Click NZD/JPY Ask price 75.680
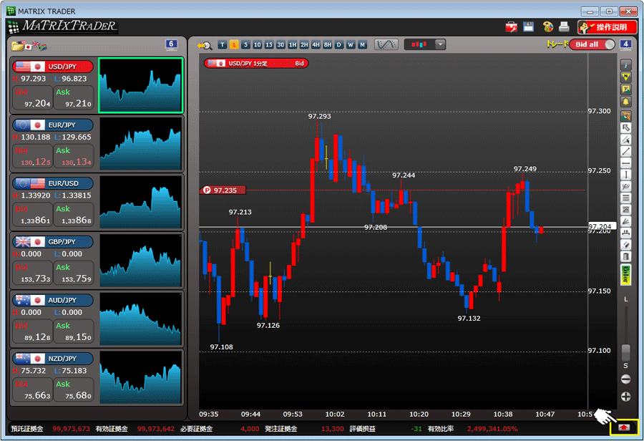Image resolution: width=644 pixels, height=441 pixels. (74, 389)
